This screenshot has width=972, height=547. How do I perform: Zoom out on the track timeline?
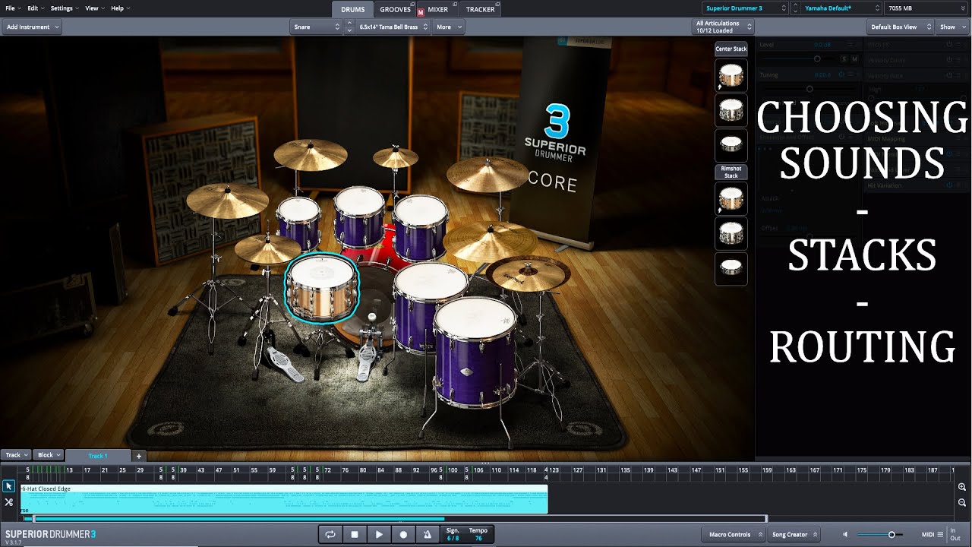(x=962, y=503)
